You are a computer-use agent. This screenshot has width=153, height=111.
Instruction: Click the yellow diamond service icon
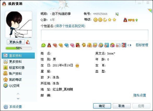pyautogui.click(x=61, y=45)
